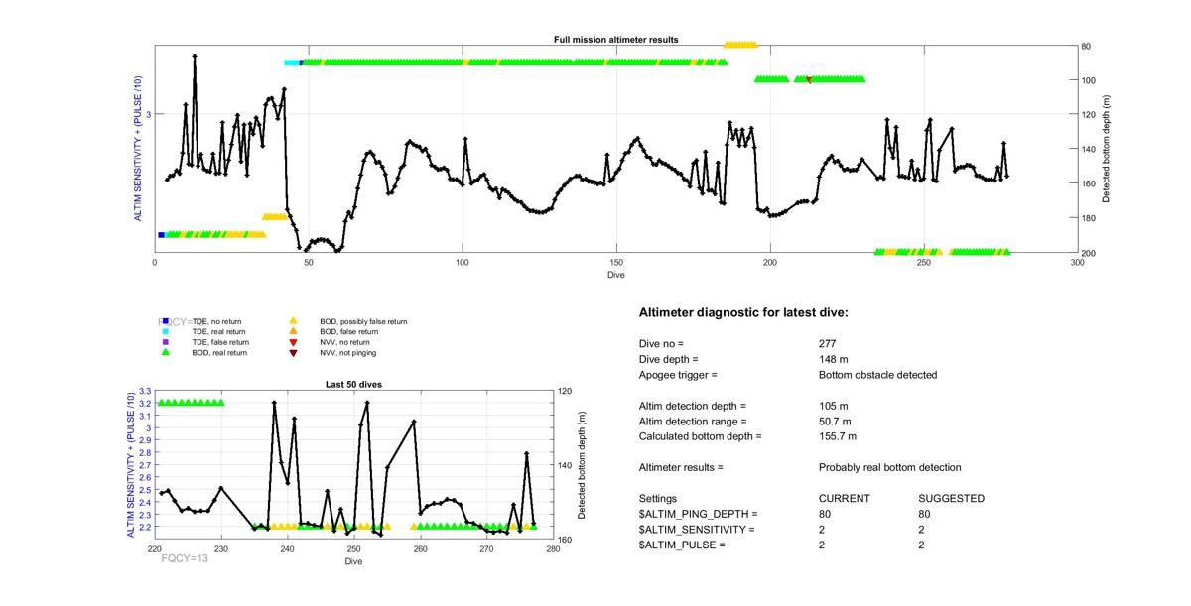This screenshot has height=606, width=1191.
Task: Click the yellow 'BOD, possibly false return' legend triangle
Action: (293, 321)
